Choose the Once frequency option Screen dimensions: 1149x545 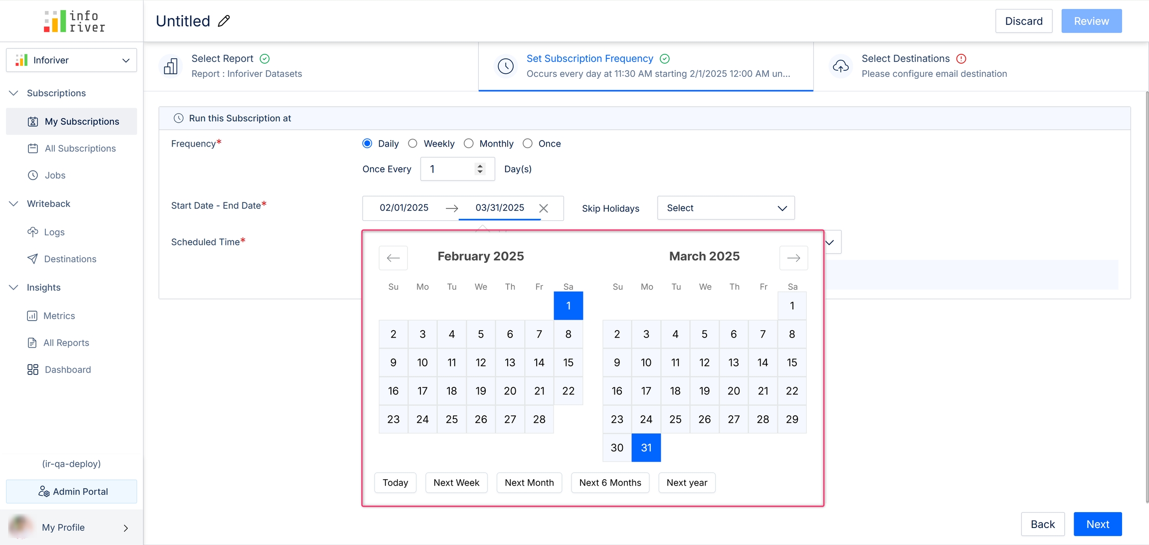[527, 144]
